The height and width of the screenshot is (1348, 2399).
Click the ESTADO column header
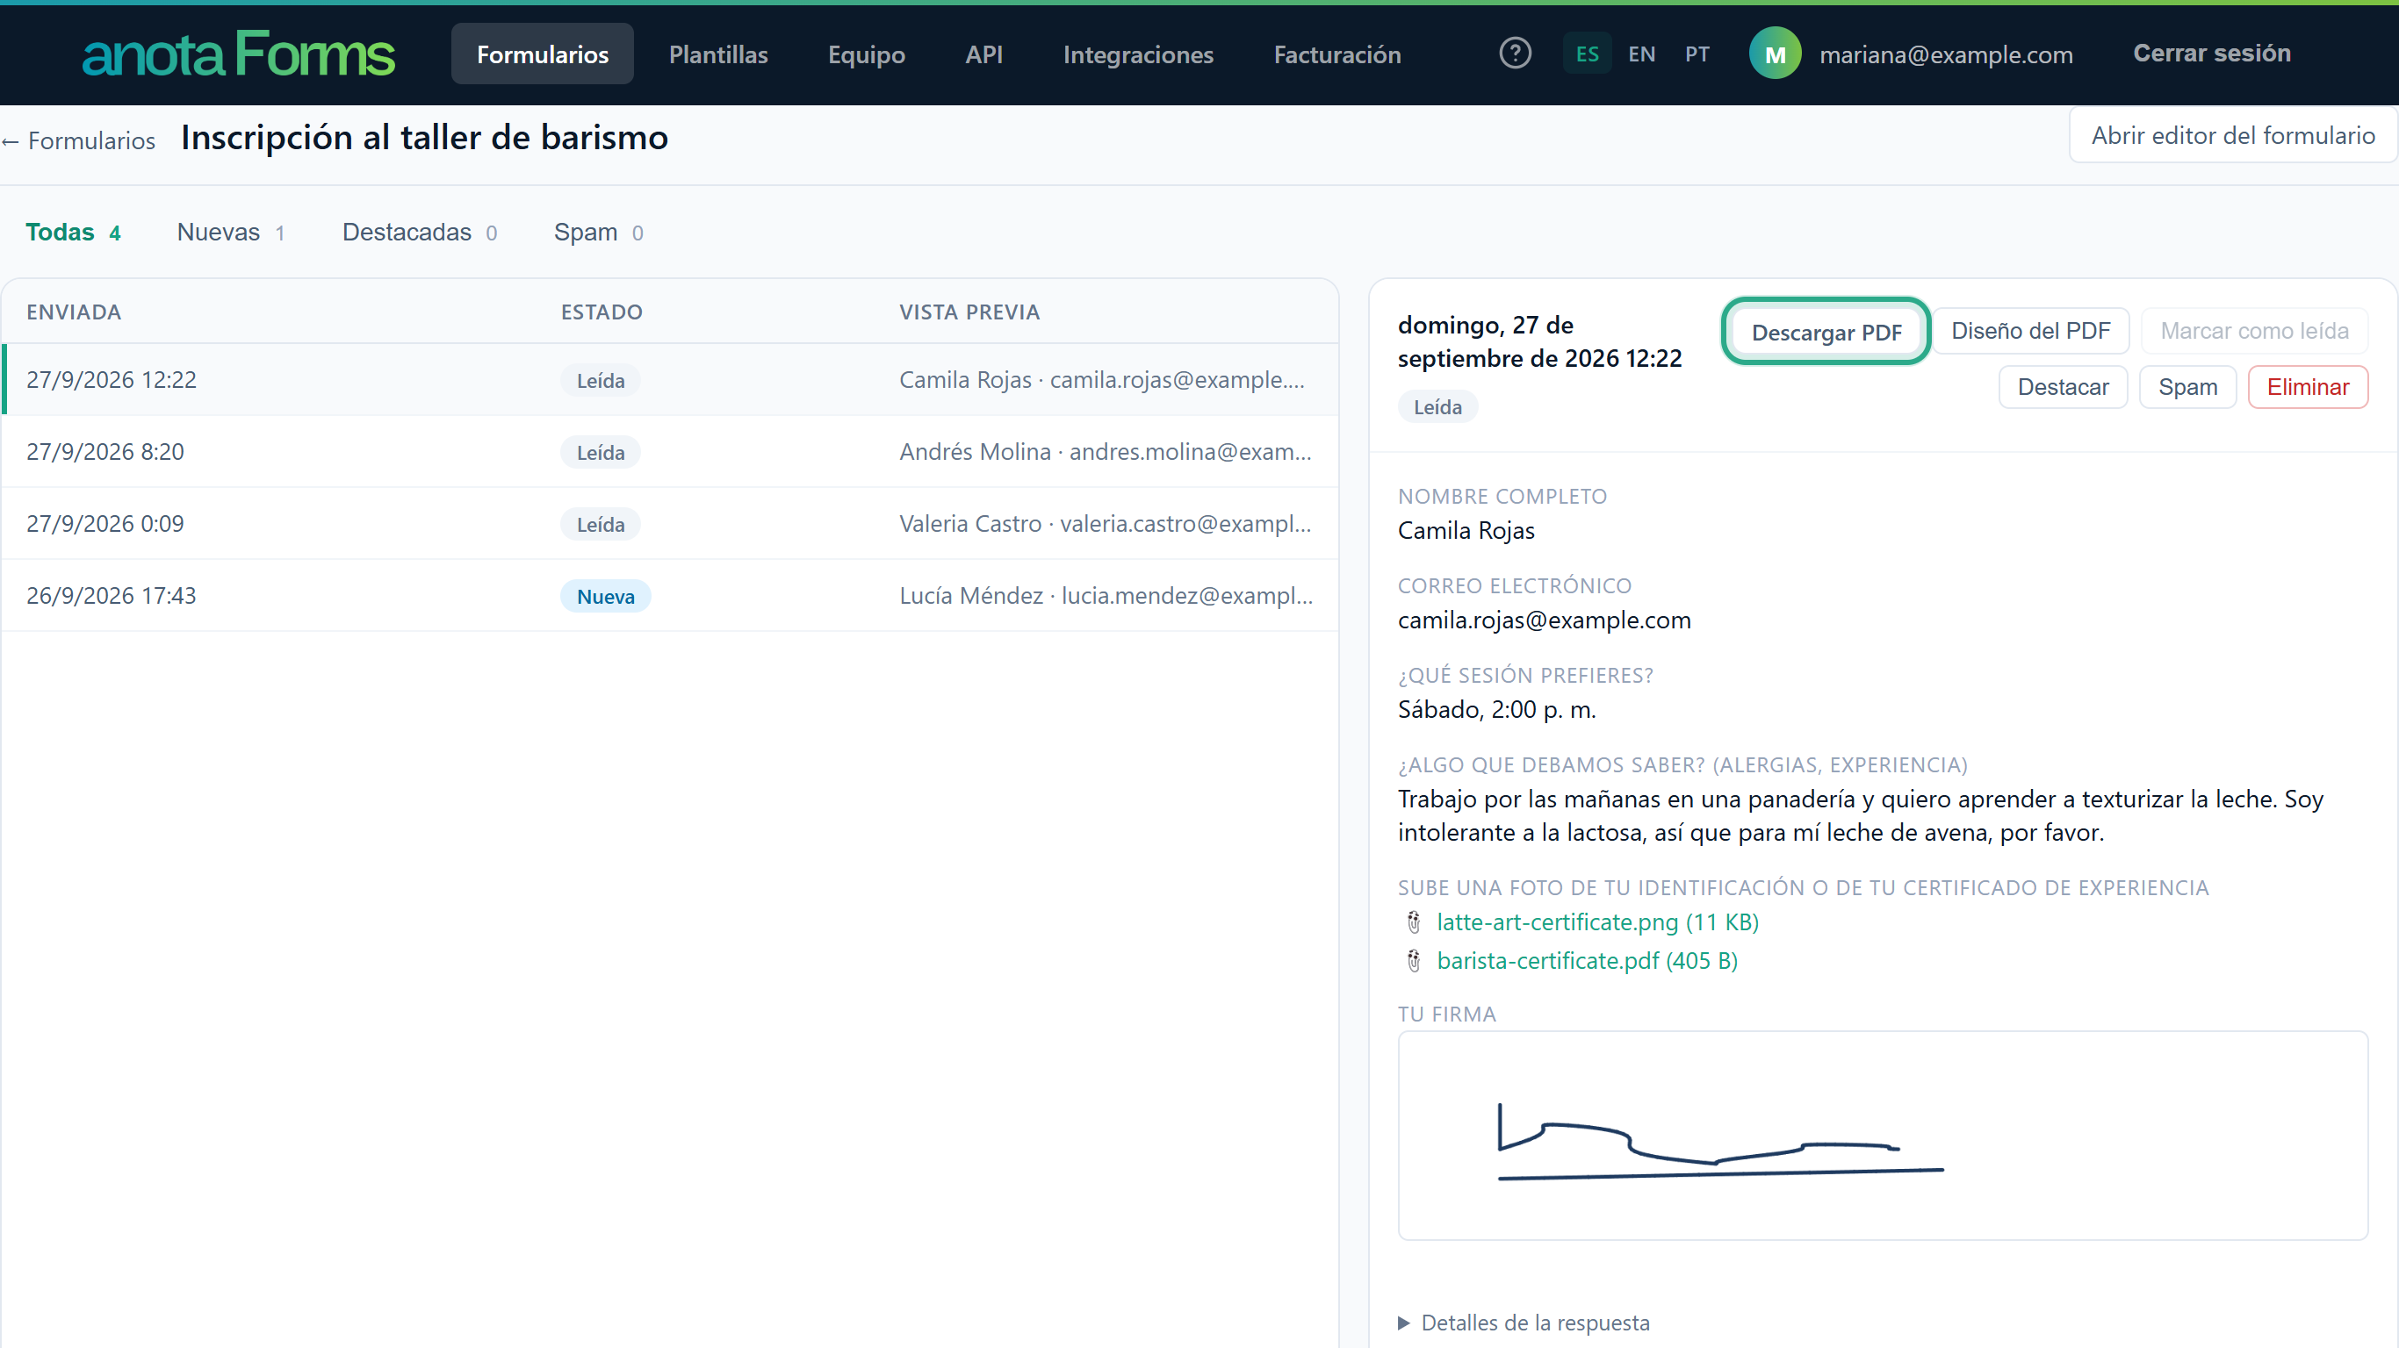[x=602, y=312]
